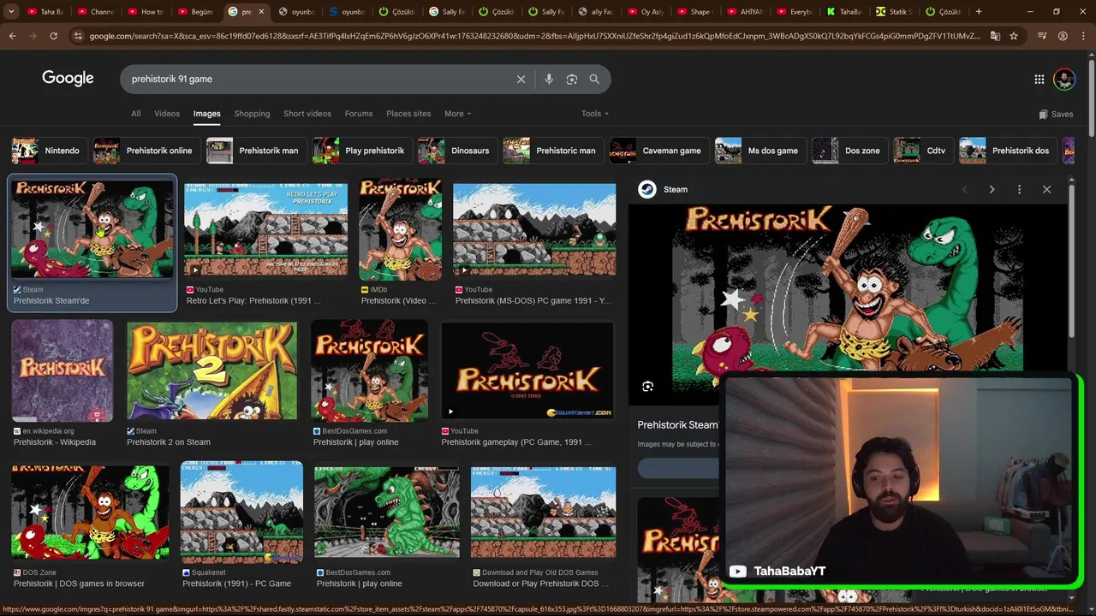Switch to the Short videos tab
This screenshot has height=616, width=1096.
(307, 114)
